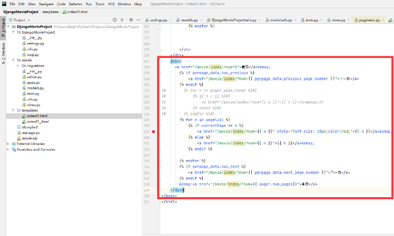This screenshot has width=394, height=236.
Task: Click the locate/scroll from source icon
Action: pos(115,20)
